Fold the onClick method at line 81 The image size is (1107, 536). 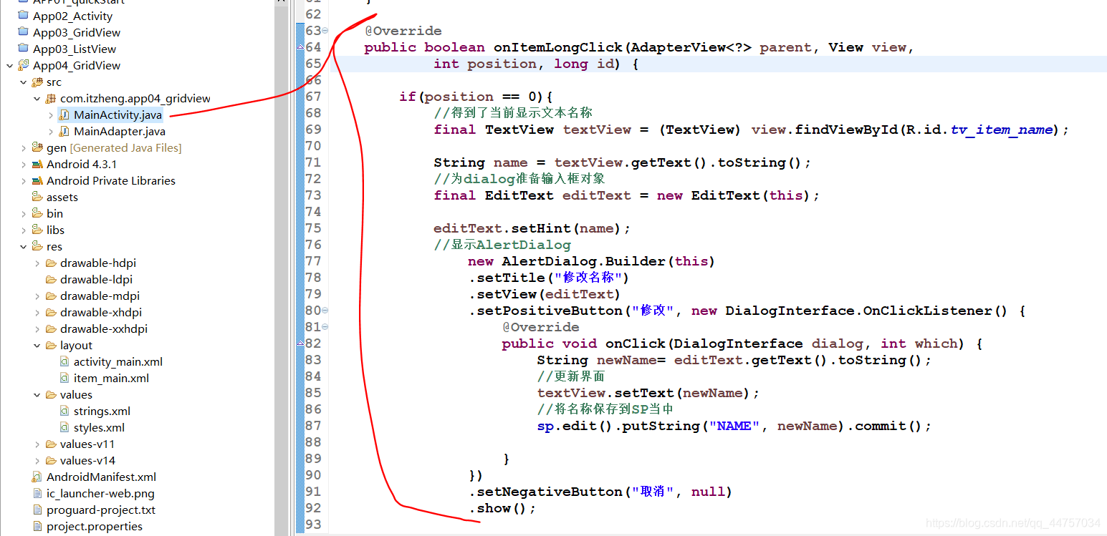coord(325,327)
